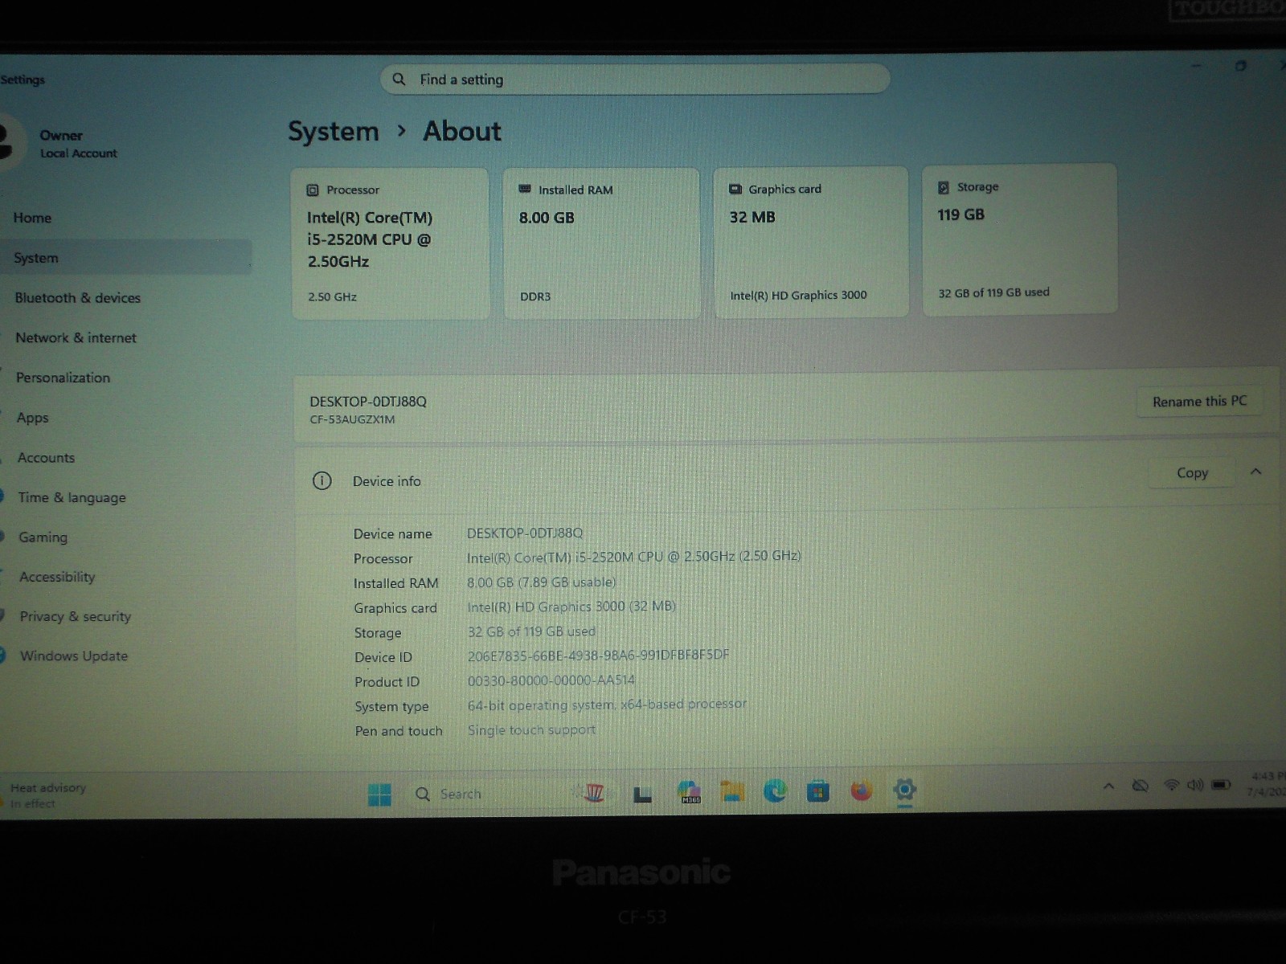
Task: Collapse the Device info section
Action: pos(1255,472)
